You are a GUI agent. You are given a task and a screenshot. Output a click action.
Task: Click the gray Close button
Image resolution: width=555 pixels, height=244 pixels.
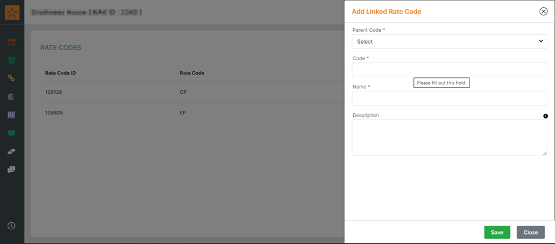[530, 232]
